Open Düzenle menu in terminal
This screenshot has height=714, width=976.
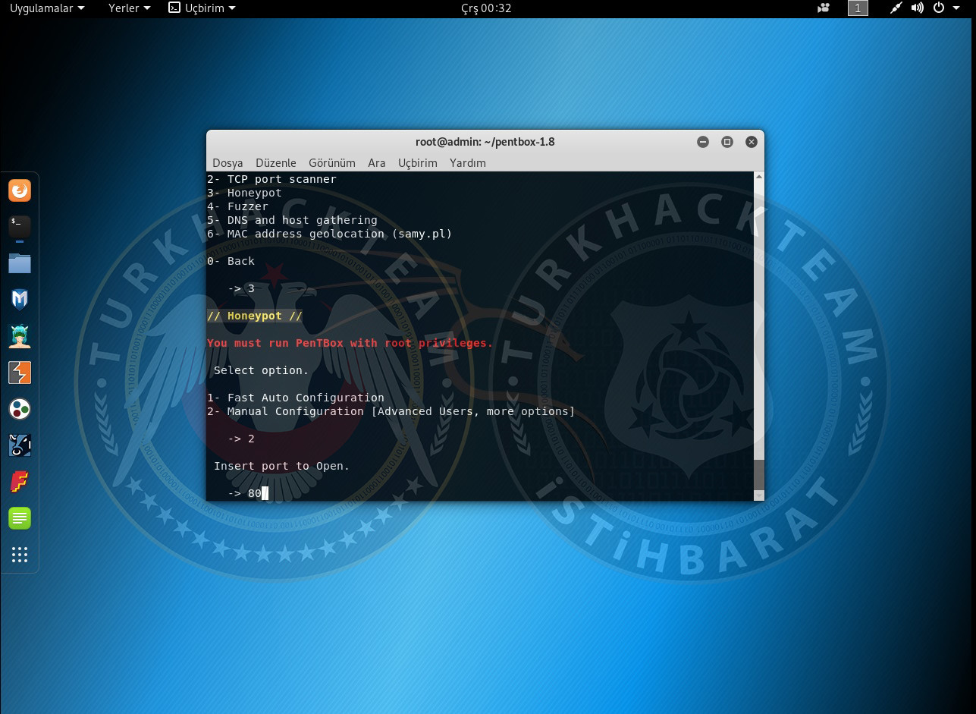(x=276, y=162)
